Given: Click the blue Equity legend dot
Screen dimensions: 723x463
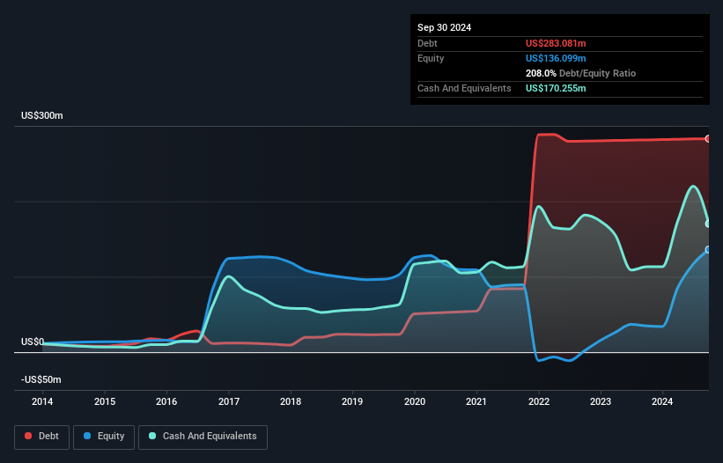Looking at the screenshot, I should [x=87, y=436].
